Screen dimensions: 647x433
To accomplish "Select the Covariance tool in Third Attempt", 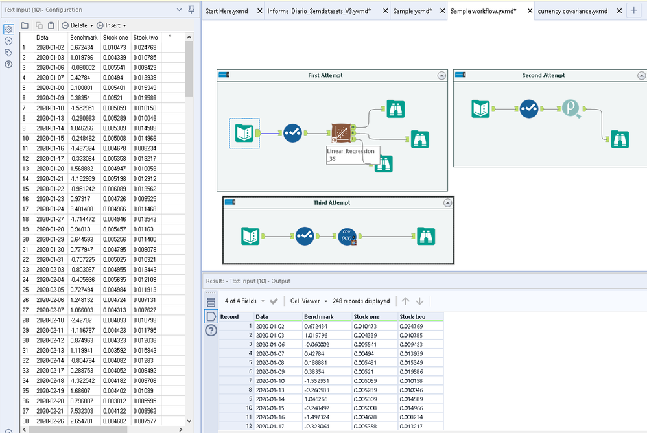I will [347, 237].
